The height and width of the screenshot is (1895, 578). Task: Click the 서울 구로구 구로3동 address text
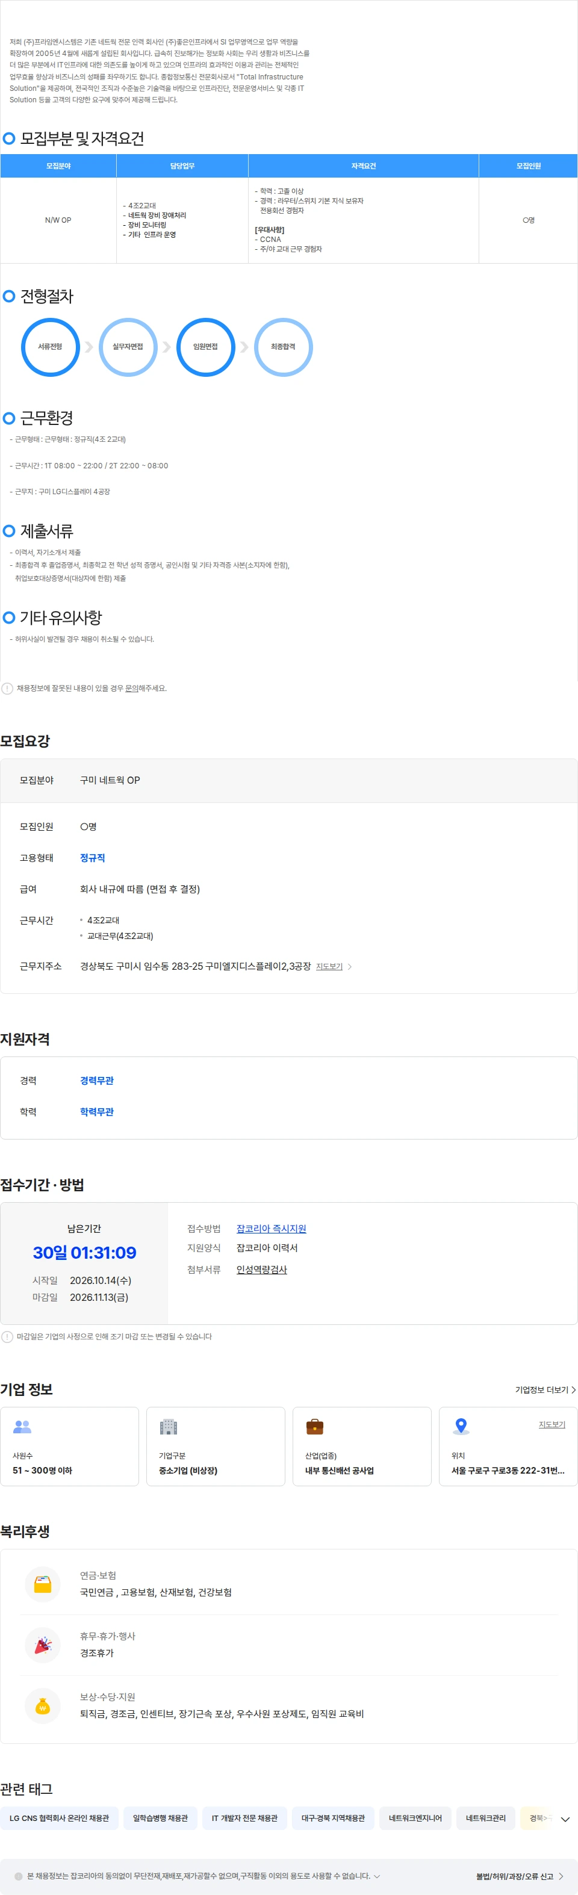click(508, 1471)
